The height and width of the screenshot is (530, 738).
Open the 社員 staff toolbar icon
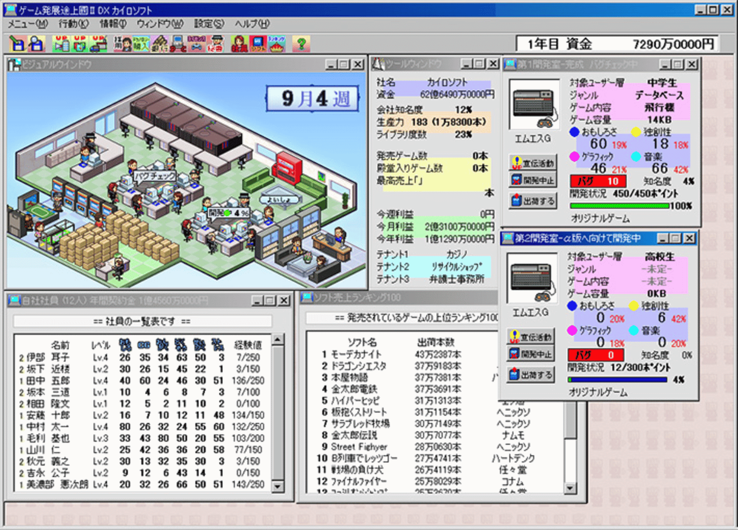tap(239, 44)
